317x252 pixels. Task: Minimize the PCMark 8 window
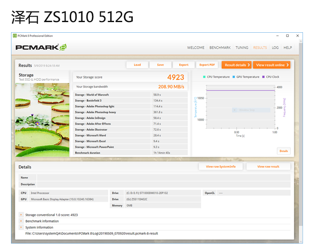277,36
